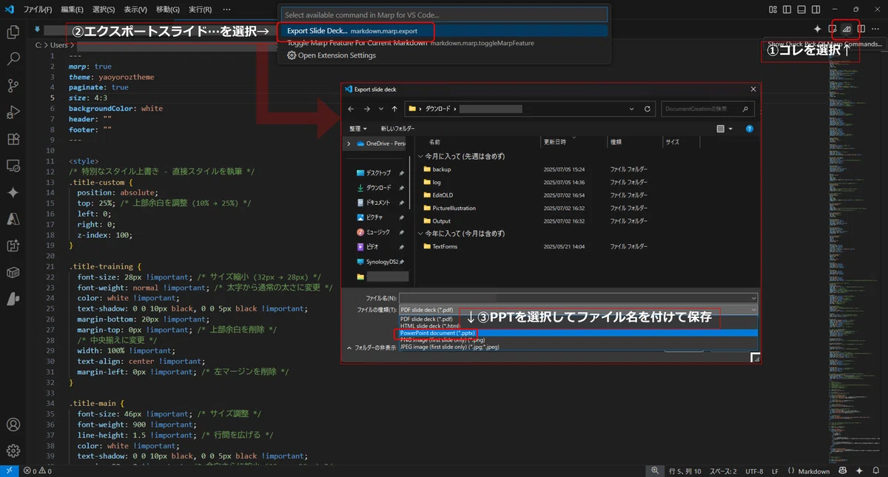This screenshot has width=888, height=477.
Task: Choose JPEG image (first slide only) option
Action: click(x=578, y=347)
